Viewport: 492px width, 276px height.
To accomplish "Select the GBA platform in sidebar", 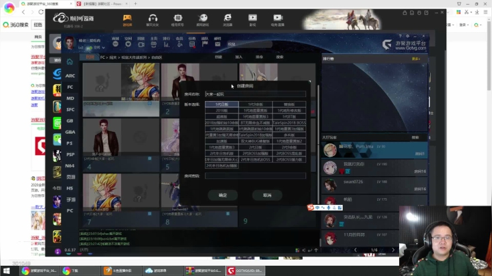I will click(x=70, y=132).
